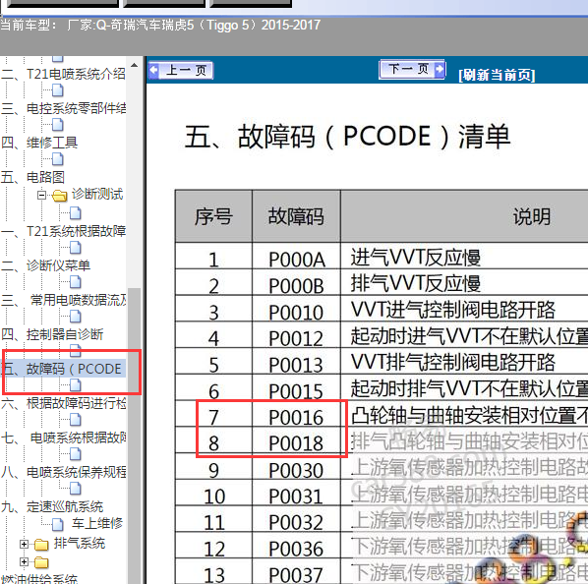Select tree item 诊断测试
This screenshot has width=588, height=584.
point(97,194)
